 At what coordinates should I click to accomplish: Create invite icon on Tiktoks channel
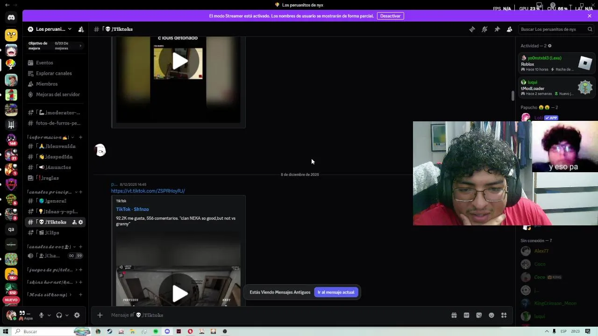pos(74,222)
